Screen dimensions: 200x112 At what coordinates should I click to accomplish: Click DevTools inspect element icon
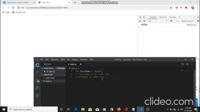[140, 17]
